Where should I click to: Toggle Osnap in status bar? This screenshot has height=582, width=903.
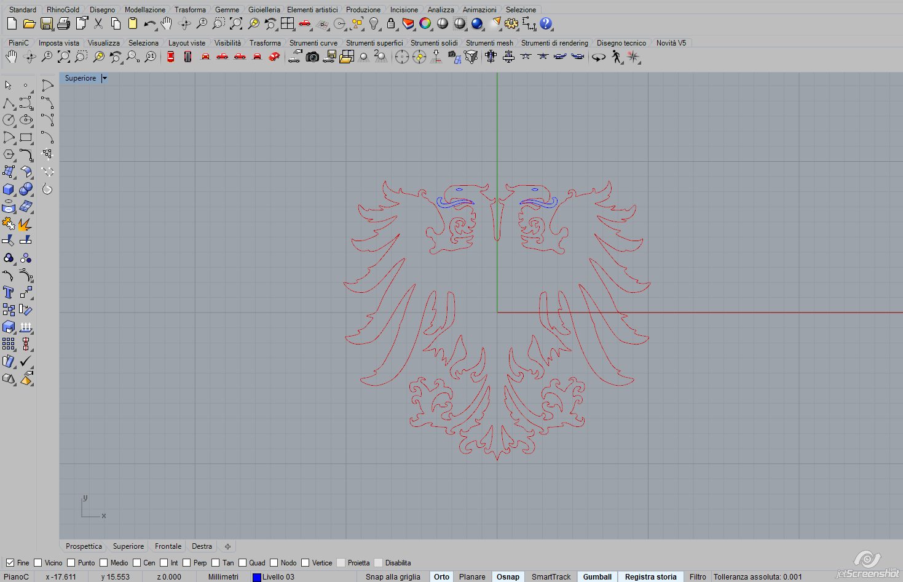(508, 577)
